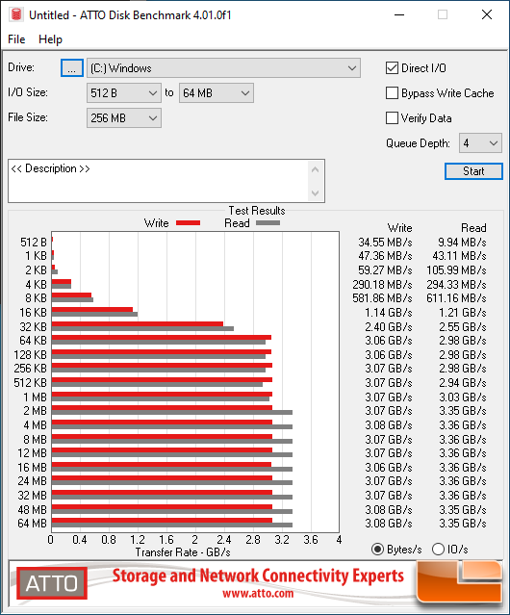The image size is (510, 615).
Task: Click the Storage and Network Connectivity Experts banner text
Action: [x=258, y=576]
